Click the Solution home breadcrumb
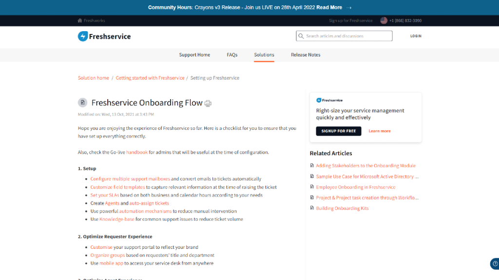 [93, 78]
